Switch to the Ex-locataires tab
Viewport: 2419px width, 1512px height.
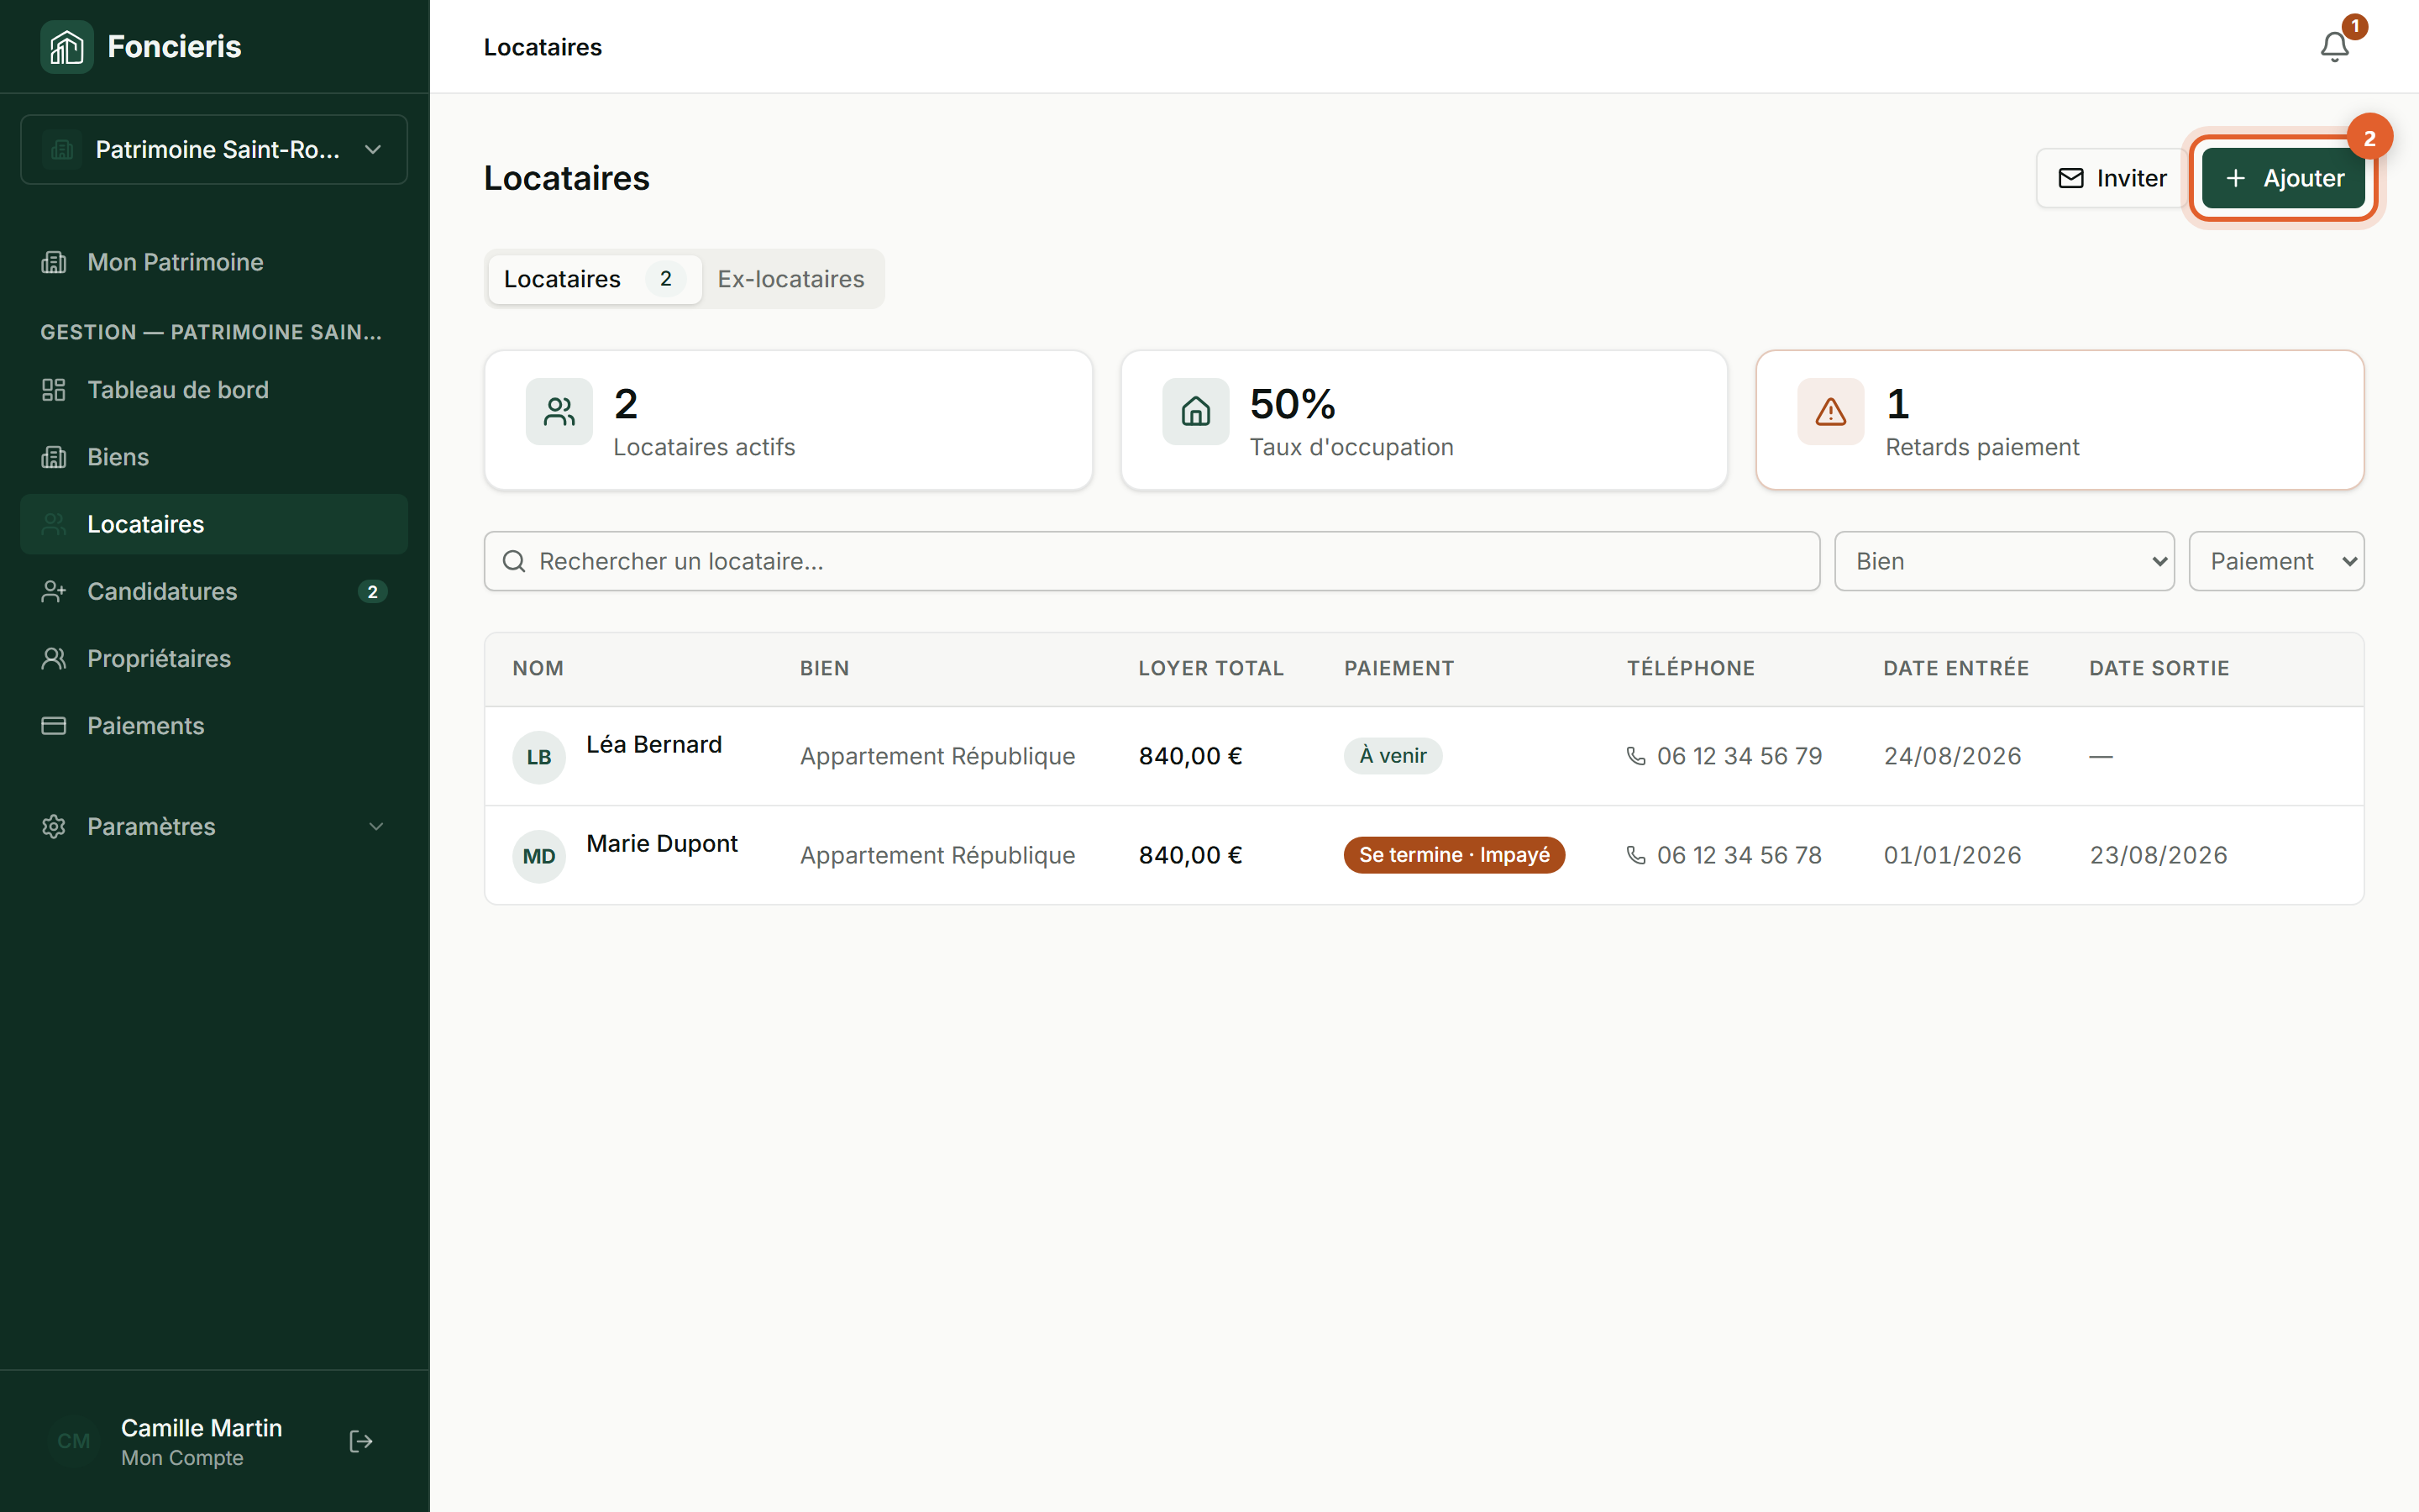click(x=790, y=279)
